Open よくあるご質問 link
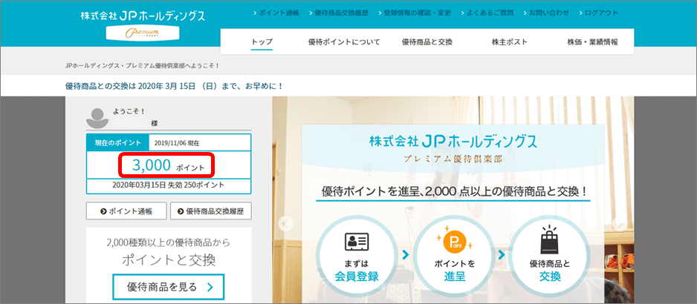 click(487, 13)
